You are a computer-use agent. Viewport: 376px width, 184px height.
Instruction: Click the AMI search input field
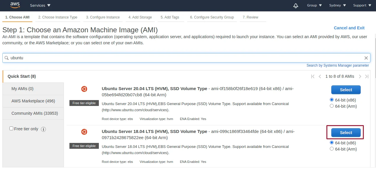pos(185,58)
